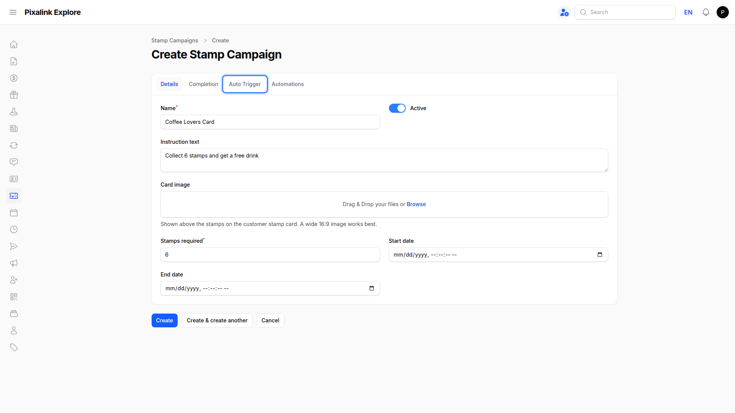The image size is (735, 413).
Task: Click the Name input field
Action: pyautogui.click(x=270, y=122)
